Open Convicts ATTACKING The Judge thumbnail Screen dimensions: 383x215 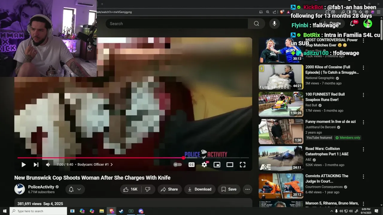coord(281,186)
